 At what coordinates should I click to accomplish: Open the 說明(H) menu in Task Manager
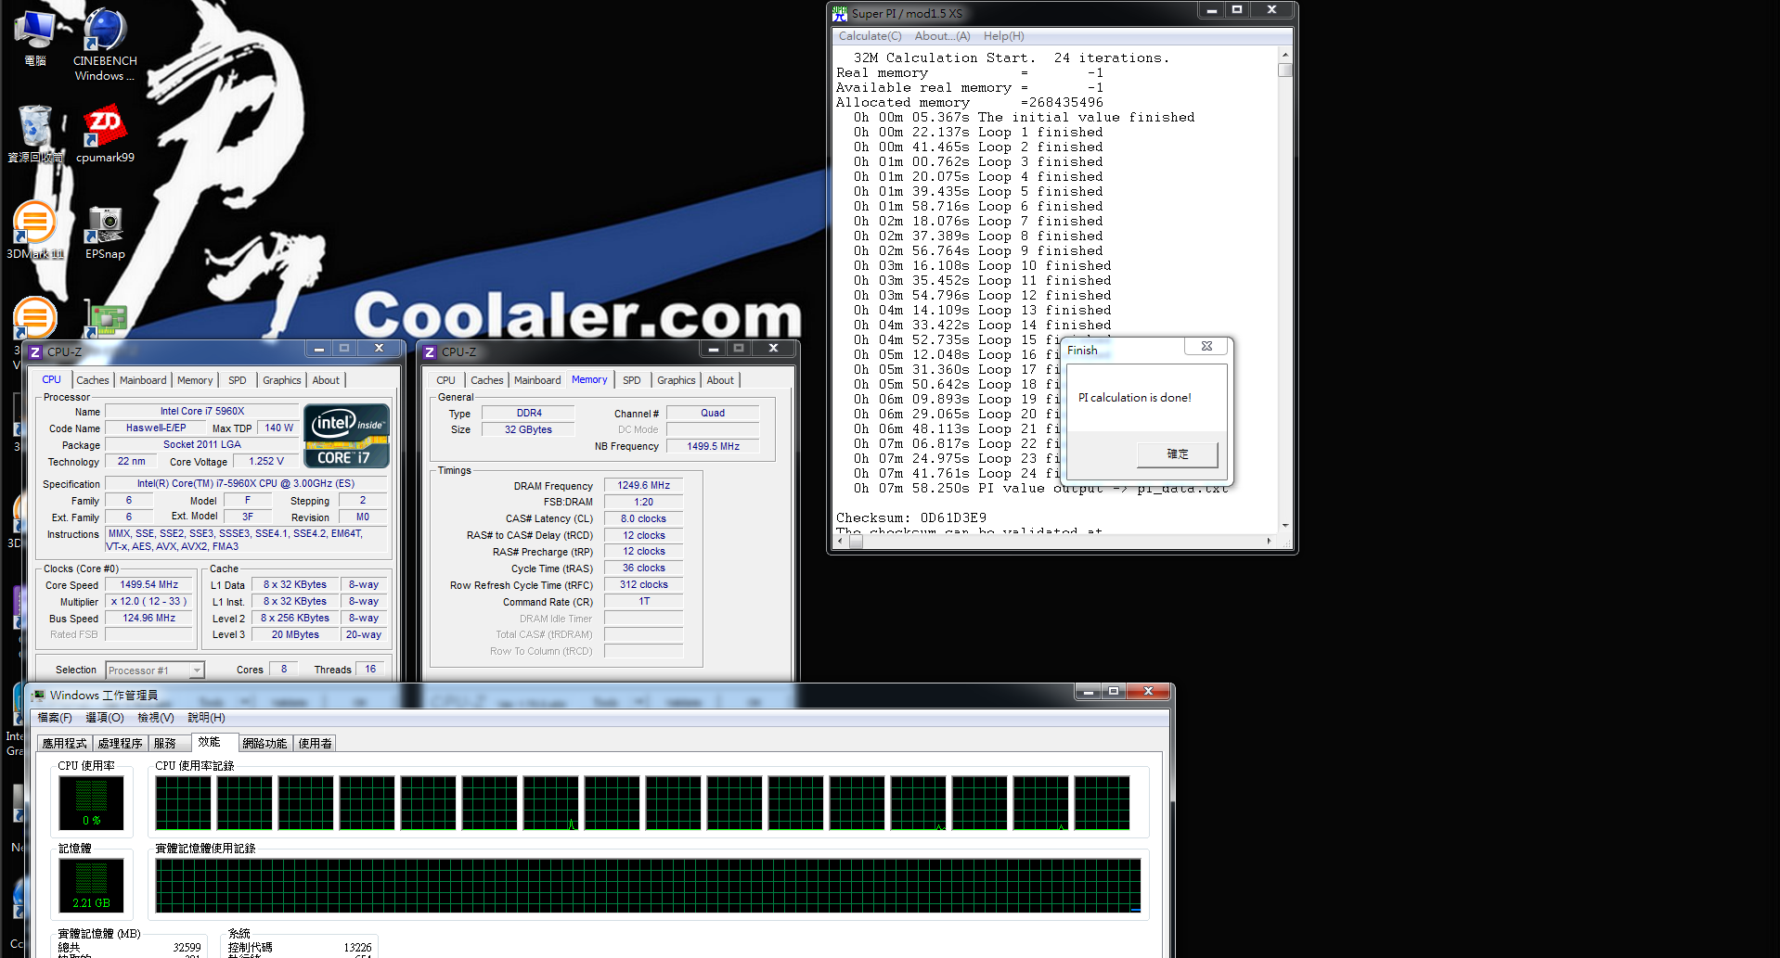[x=206, y=718]
